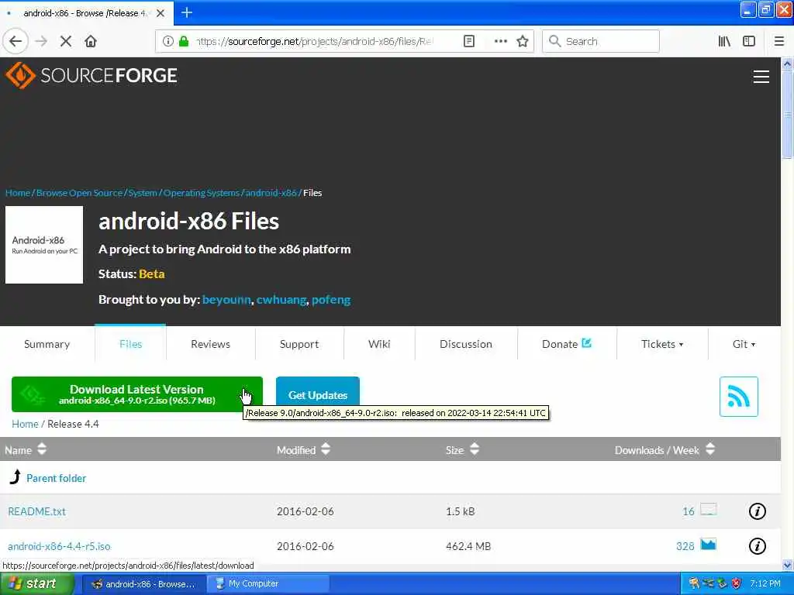Screen dimensions: 794x595
Task: Click the downloads chart icon for android-x86-4.4-r5.iso
Action: 709,545
